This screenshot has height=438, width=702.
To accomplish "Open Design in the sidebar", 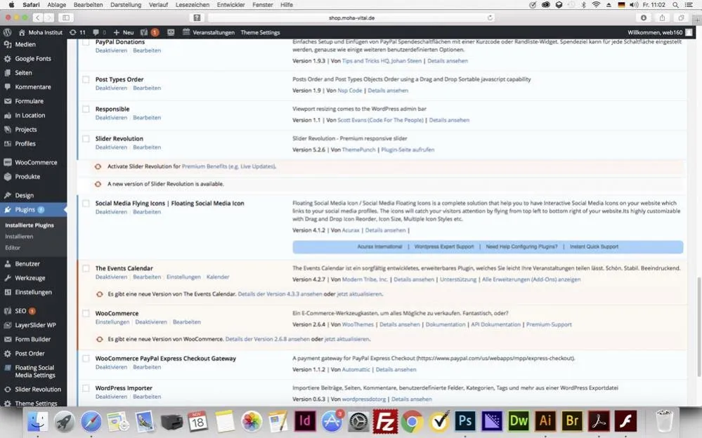I will point(24,196).
